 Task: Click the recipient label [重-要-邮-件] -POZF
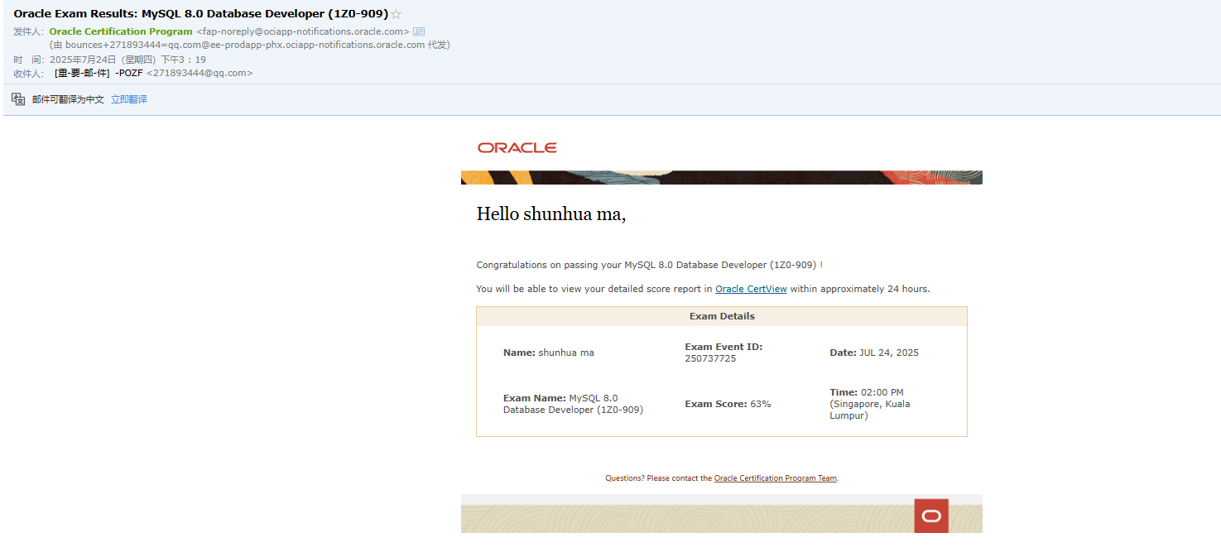click(x=99, y=73)
